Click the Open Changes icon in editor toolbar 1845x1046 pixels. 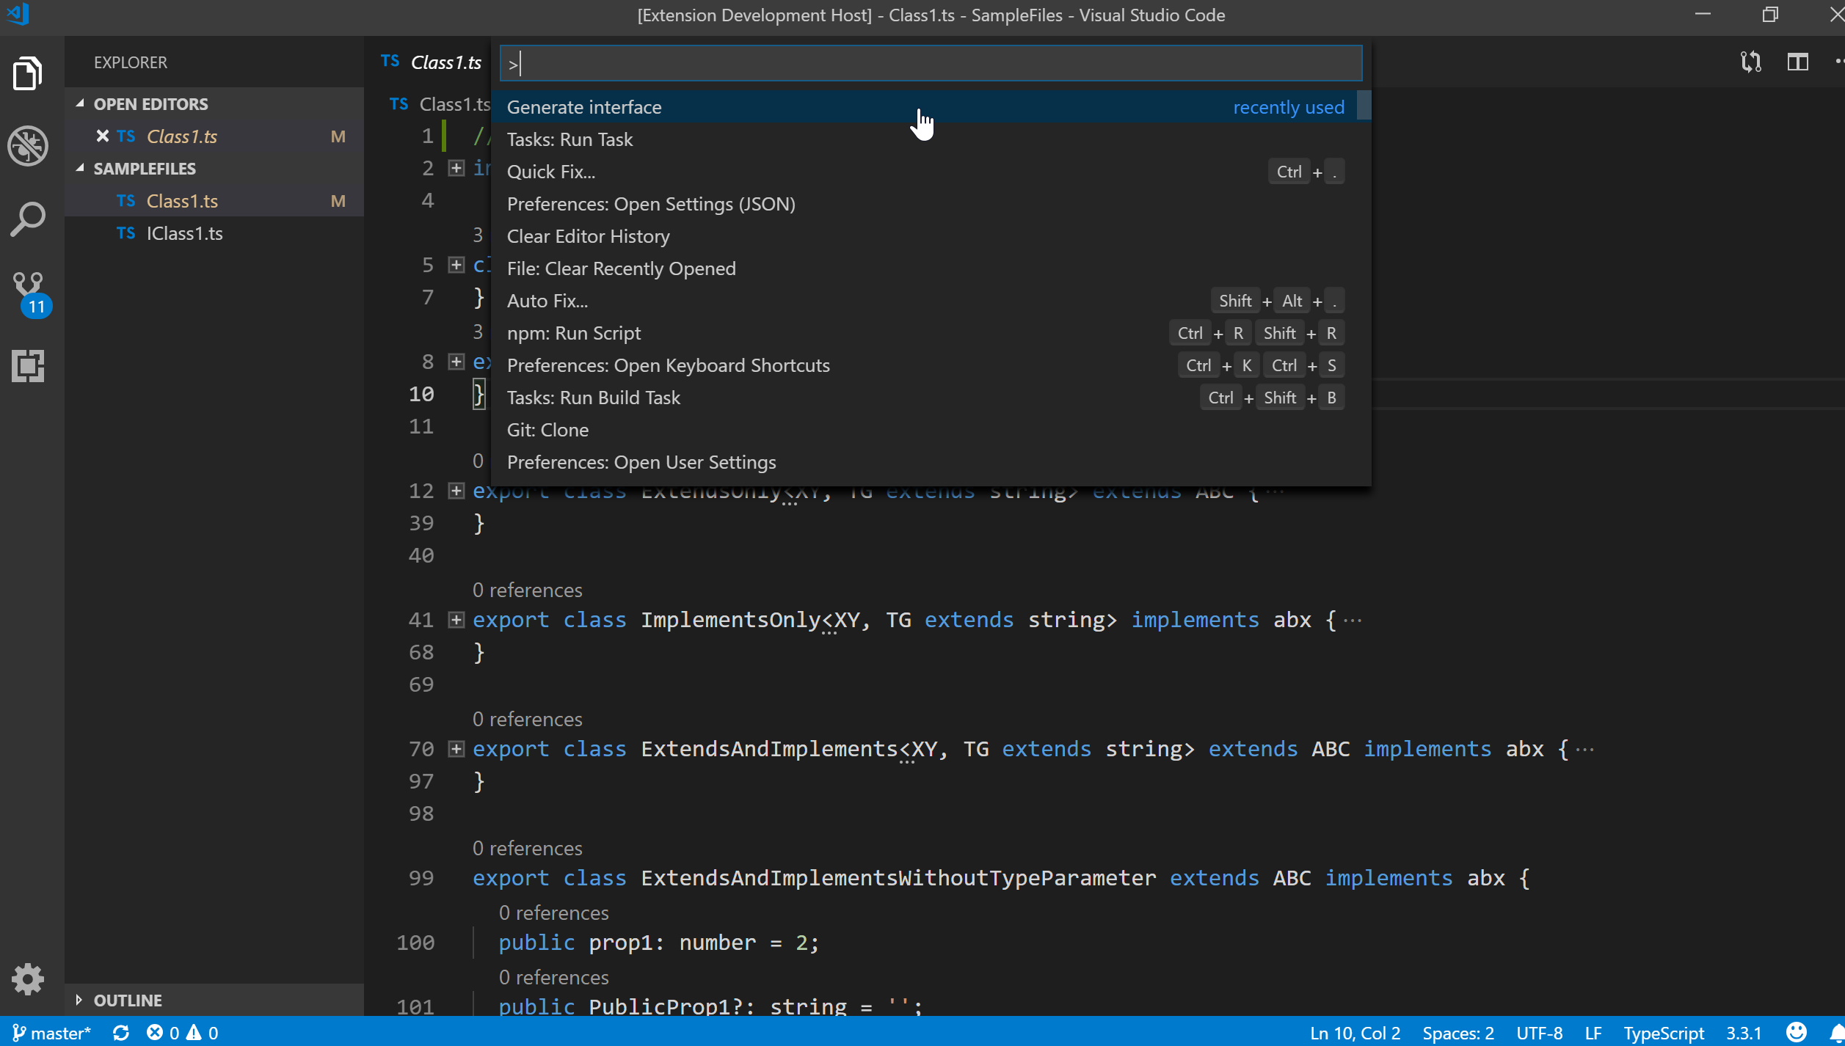click(1750, 62)
